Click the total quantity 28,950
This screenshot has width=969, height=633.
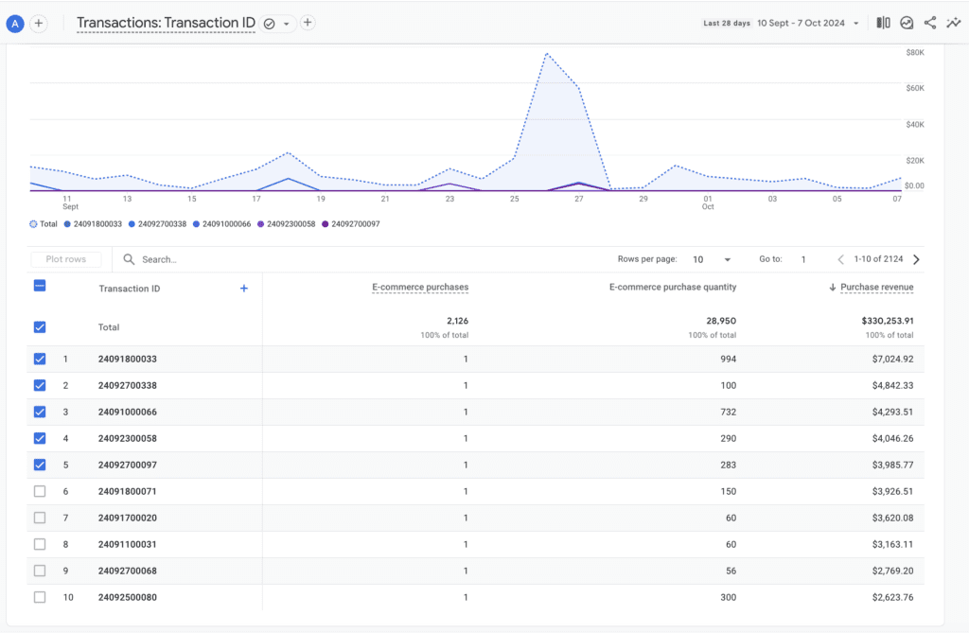[x=721, y=321]
